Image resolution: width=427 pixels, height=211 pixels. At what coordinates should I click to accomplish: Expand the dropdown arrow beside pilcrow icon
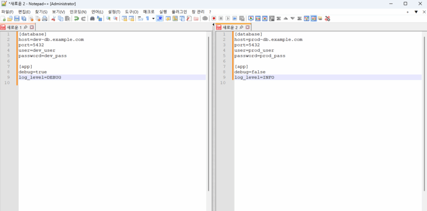[x=153, y=19]
